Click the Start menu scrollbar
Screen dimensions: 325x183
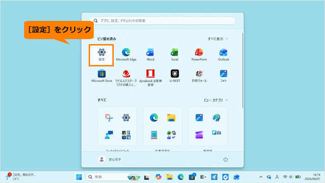242,71
